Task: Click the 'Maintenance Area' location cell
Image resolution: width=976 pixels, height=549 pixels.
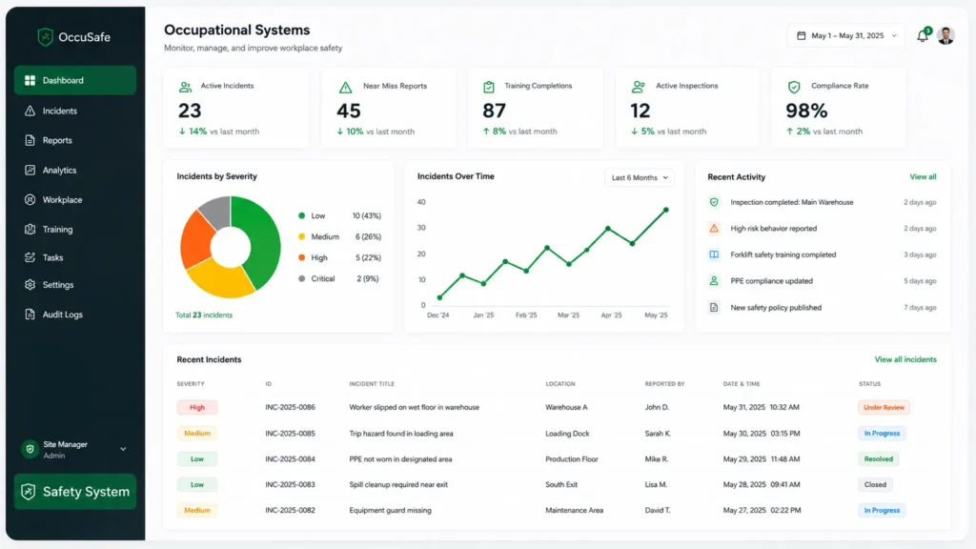Action: click(x=574, y=510)
